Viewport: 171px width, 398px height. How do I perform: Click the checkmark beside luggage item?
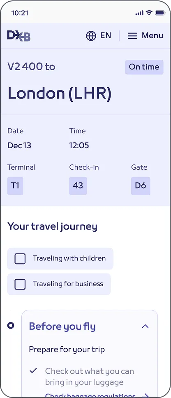coord(33,370)
